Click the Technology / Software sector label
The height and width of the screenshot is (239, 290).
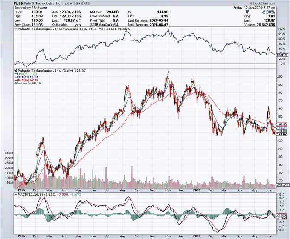(x=31, y=8)
